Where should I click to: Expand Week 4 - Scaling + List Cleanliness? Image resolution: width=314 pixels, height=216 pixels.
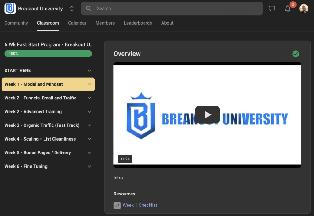pos(89,139)
